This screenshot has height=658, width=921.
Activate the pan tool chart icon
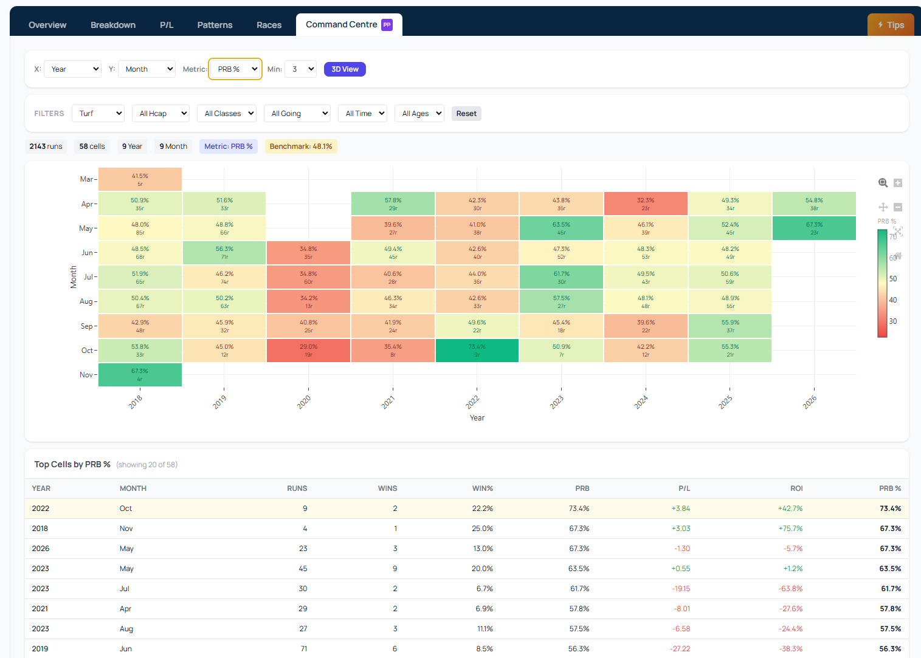click(x=883, y=207)
